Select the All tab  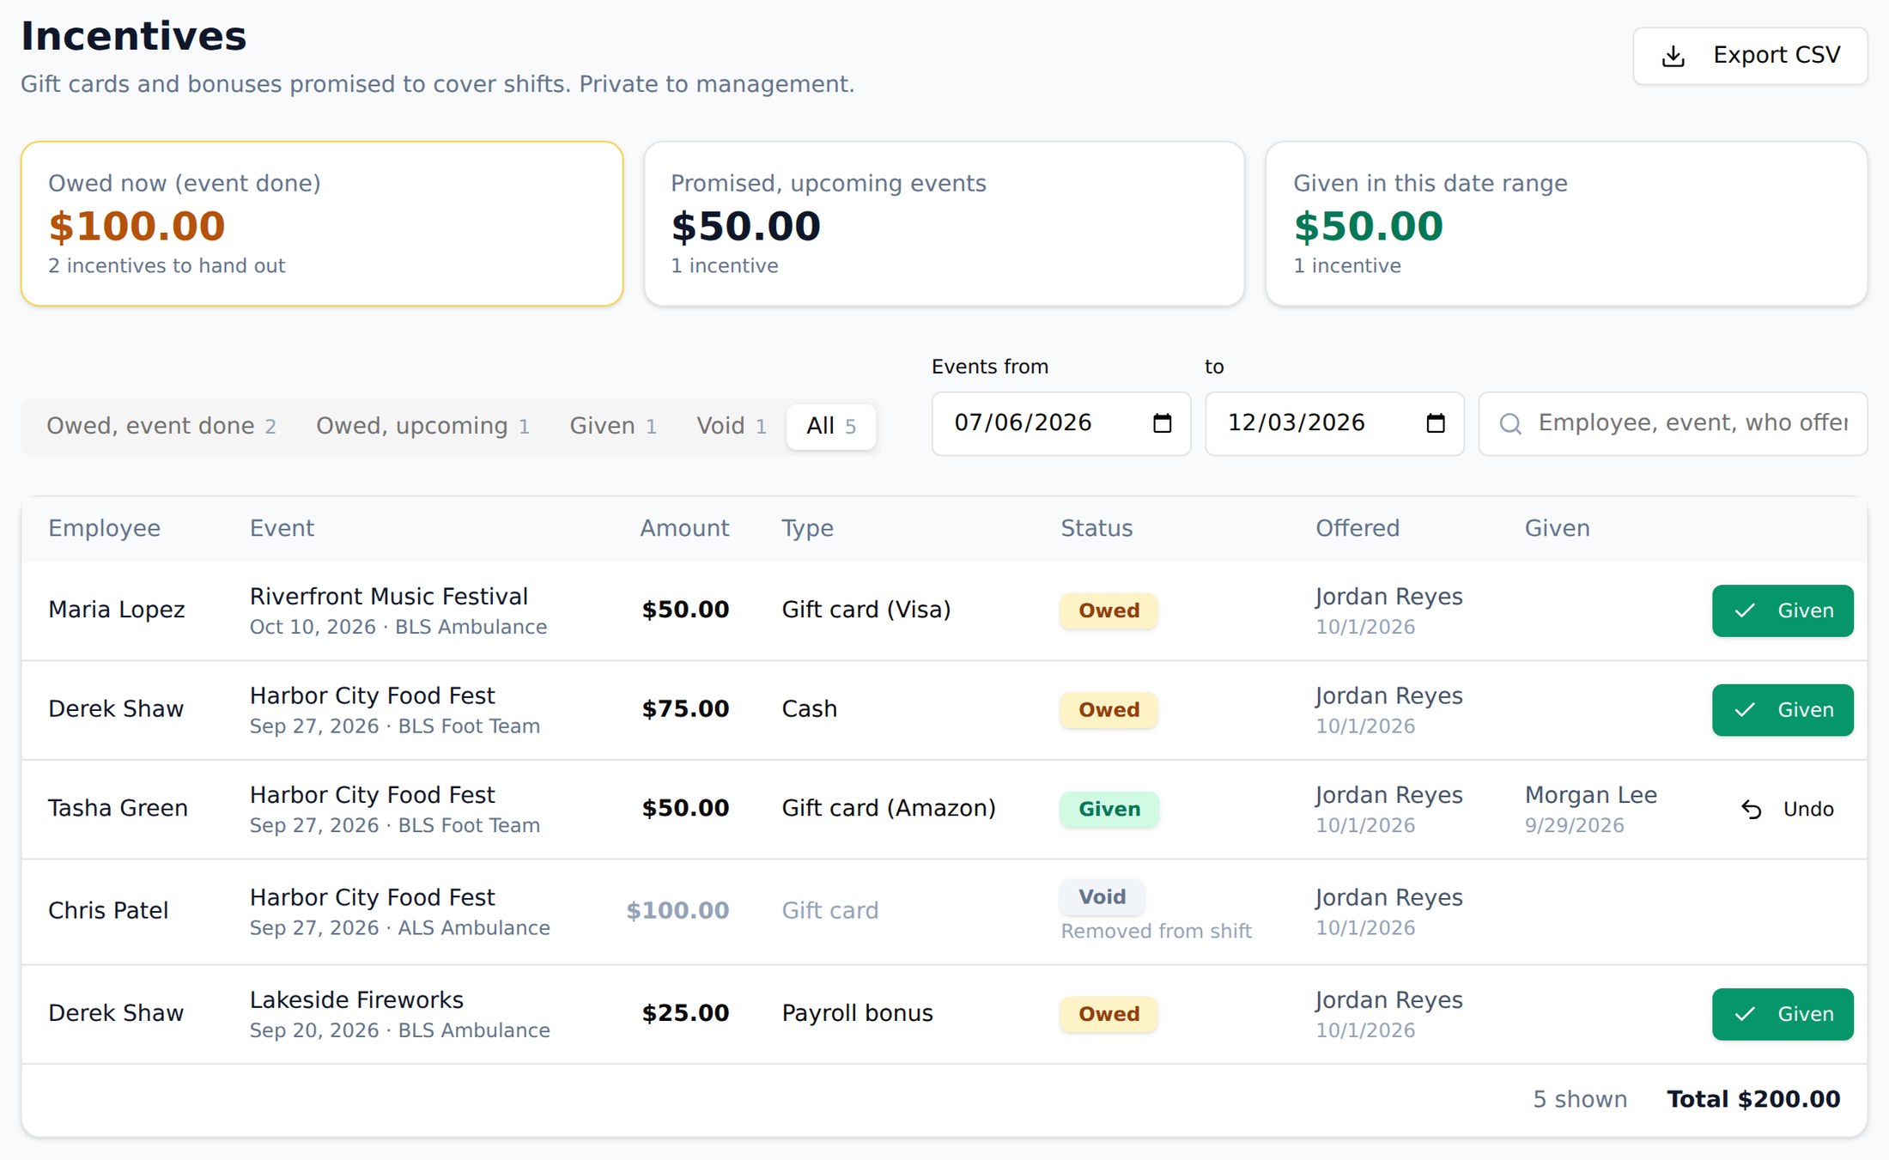coord(830,426)
